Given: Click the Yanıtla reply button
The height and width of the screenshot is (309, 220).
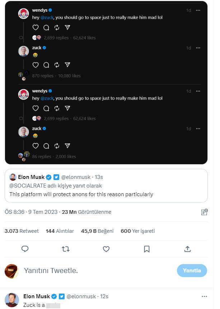Looking at the screenshot, I should click(x=192, y=271).
